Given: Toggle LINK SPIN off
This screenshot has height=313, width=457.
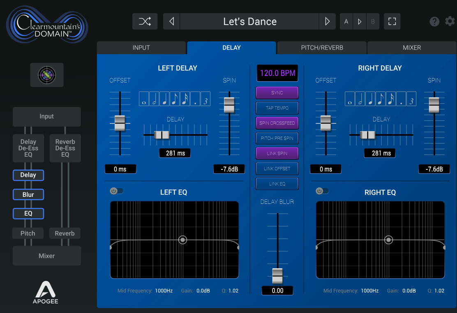Looking at the screenshot, I should pos(277,153).
